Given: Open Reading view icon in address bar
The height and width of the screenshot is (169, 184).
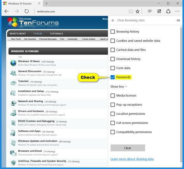Looking at the screenshot, I should pyautogui.click(x=131, y=12).
